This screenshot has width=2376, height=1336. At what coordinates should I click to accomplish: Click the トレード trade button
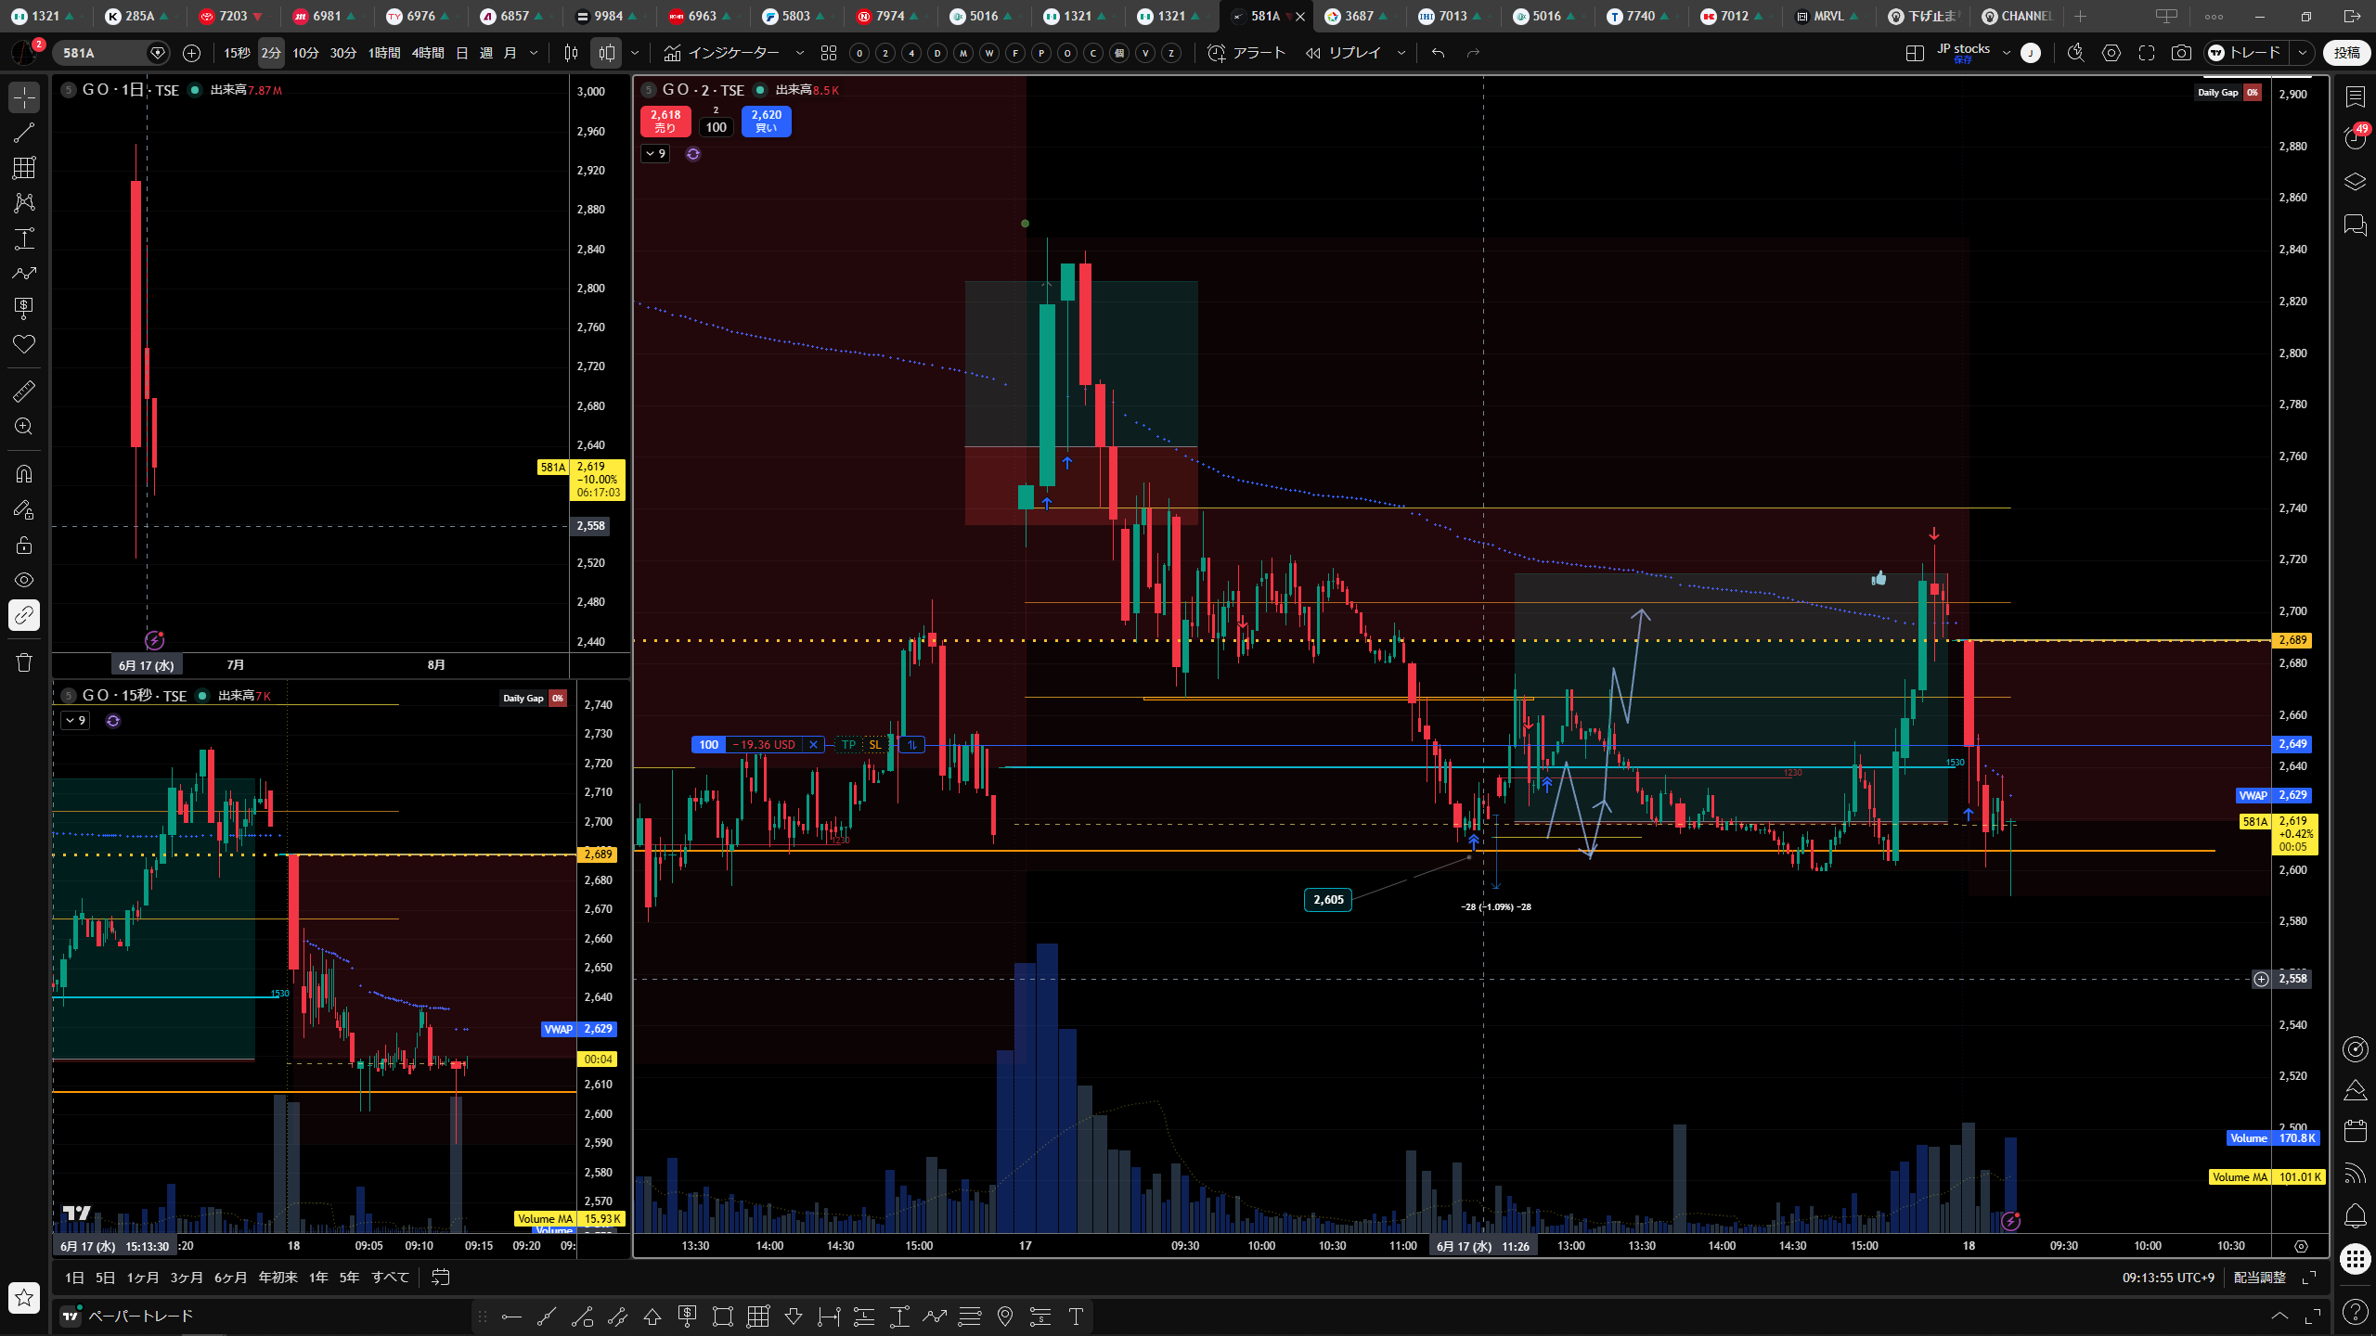point(2247,53)
